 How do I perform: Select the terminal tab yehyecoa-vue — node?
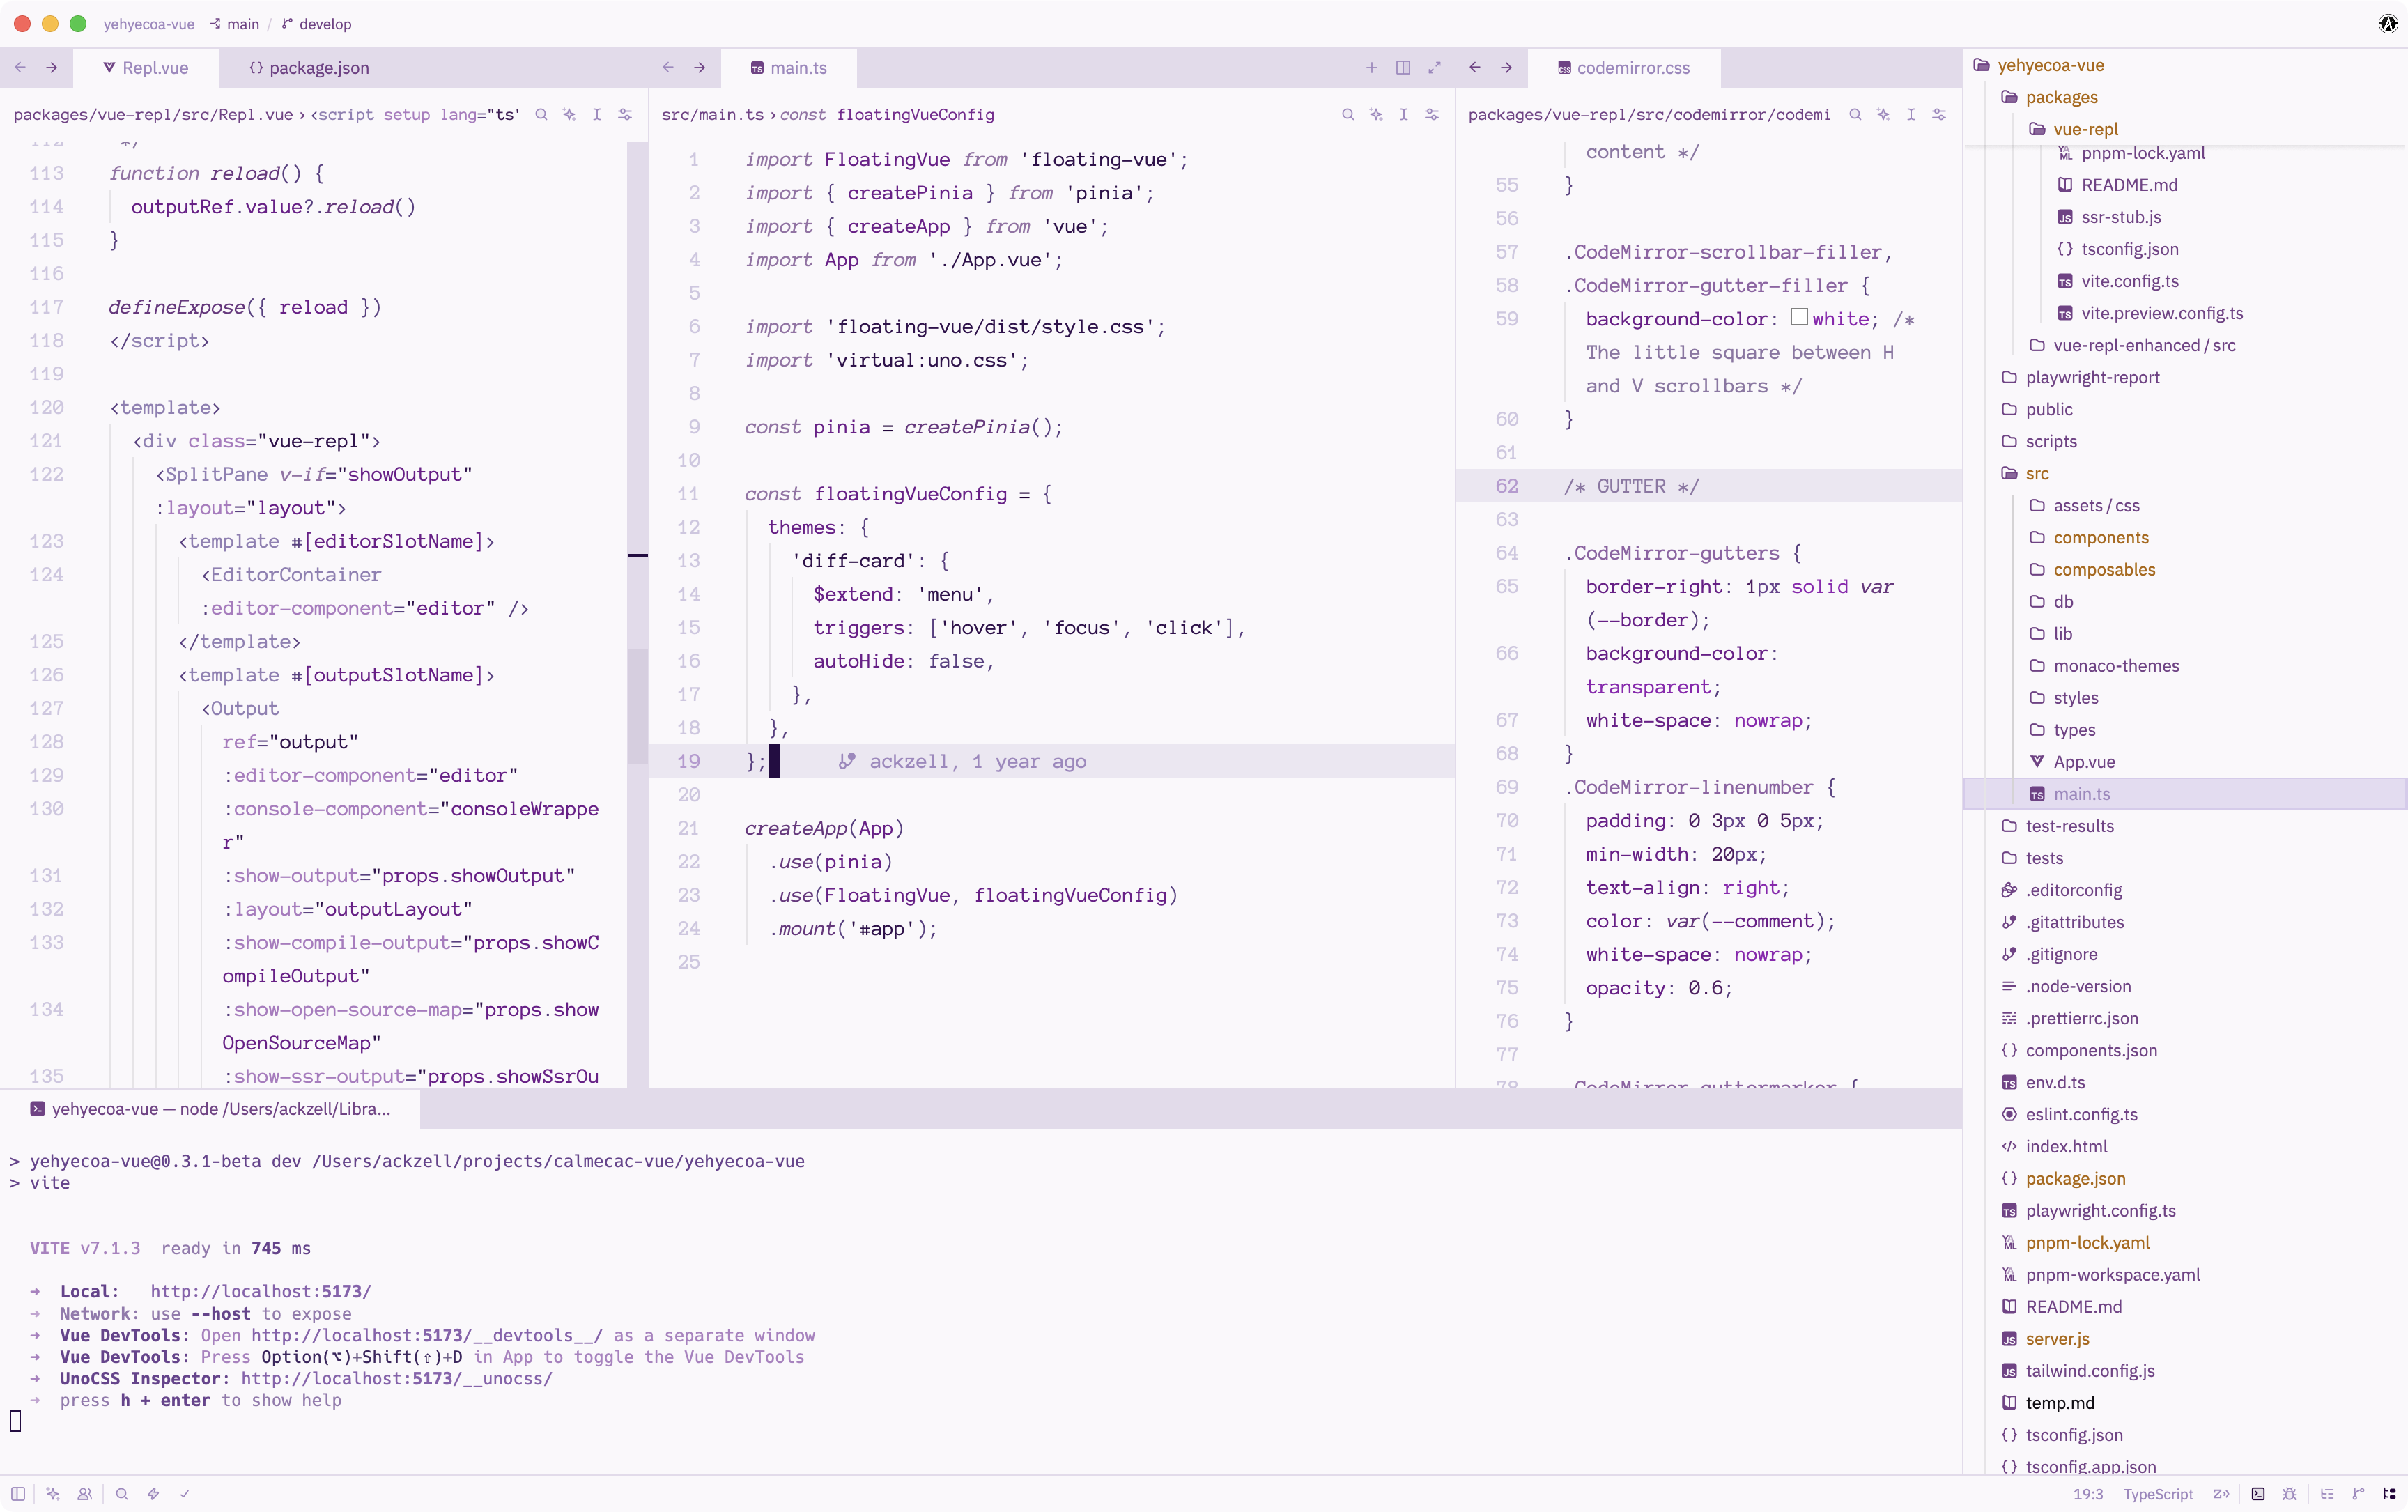pyautogui.click(x=211, y=1108)
